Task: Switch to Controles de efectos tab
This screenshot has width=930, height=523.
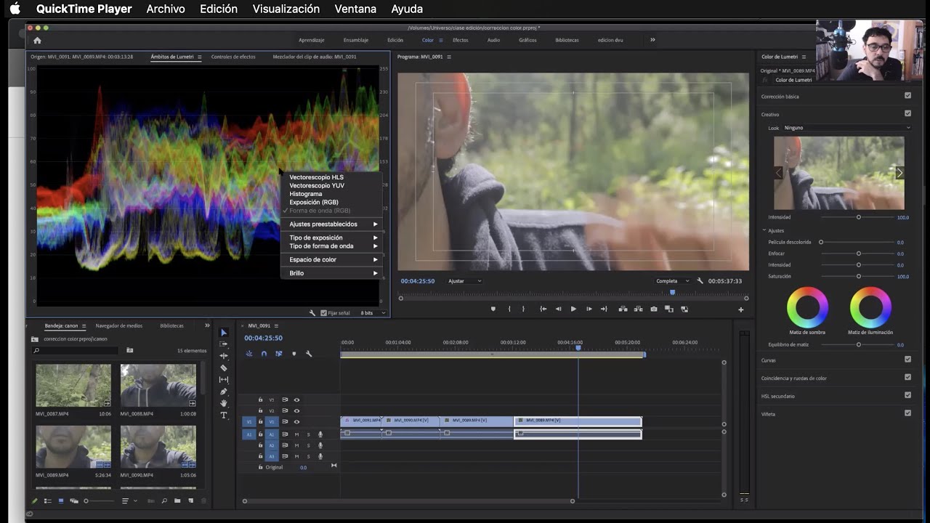Action: [233, 57]
